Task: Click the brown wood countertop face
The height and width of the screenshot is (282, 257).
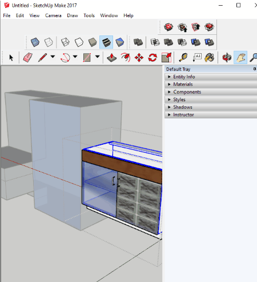Action: (x=122, y=166)
